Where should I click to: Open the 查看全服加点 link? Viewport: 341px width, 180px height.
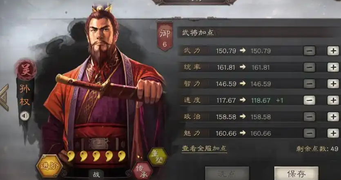tap(204, 149)
